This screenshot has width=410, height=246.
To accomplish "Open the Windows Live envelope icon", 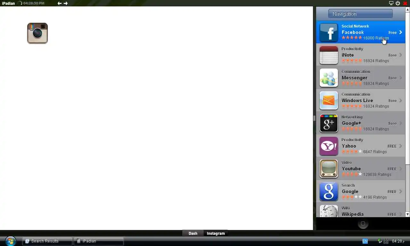I will 329,101.
